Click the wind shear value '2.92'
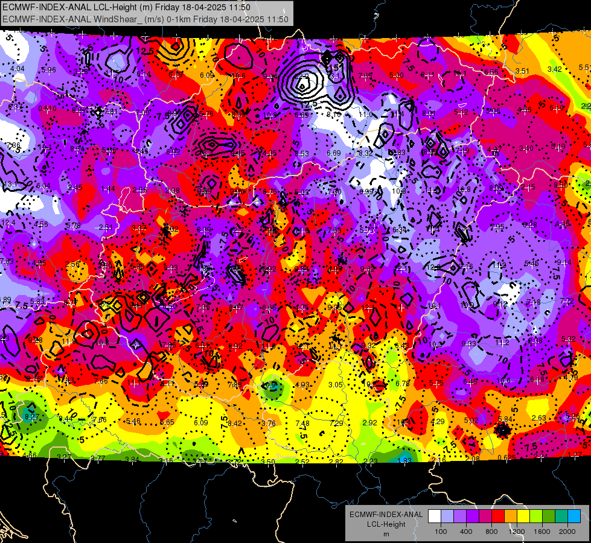This screenshot has height=543, width=591. click(369, 423)
